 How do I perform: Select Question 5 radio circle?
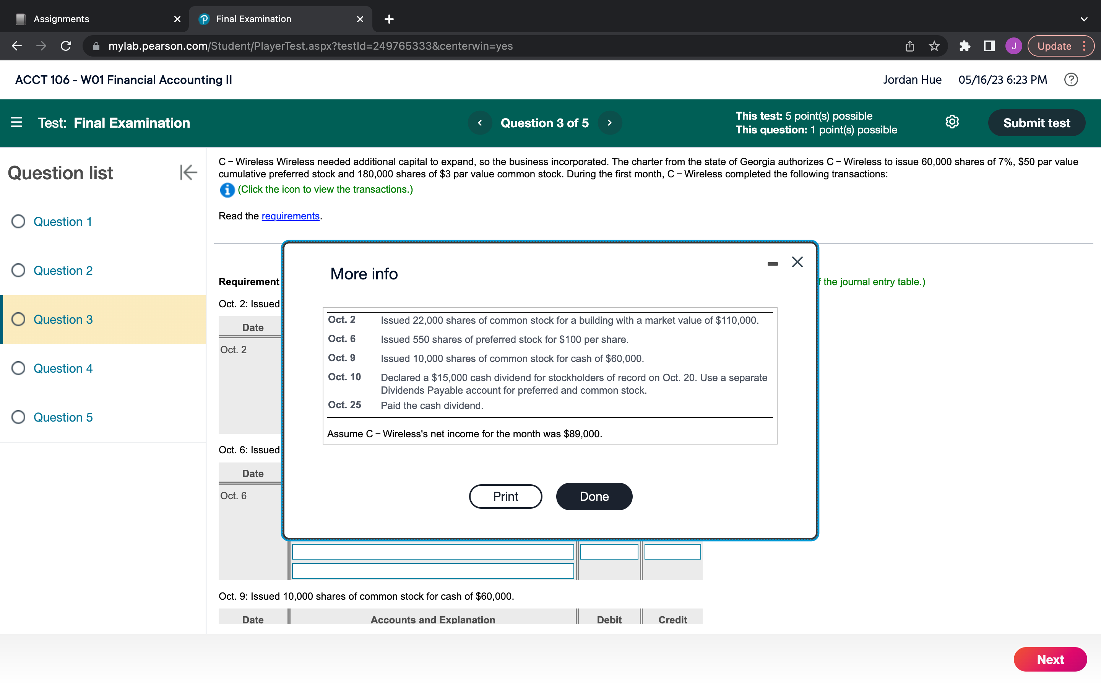(x=18, y=417)
